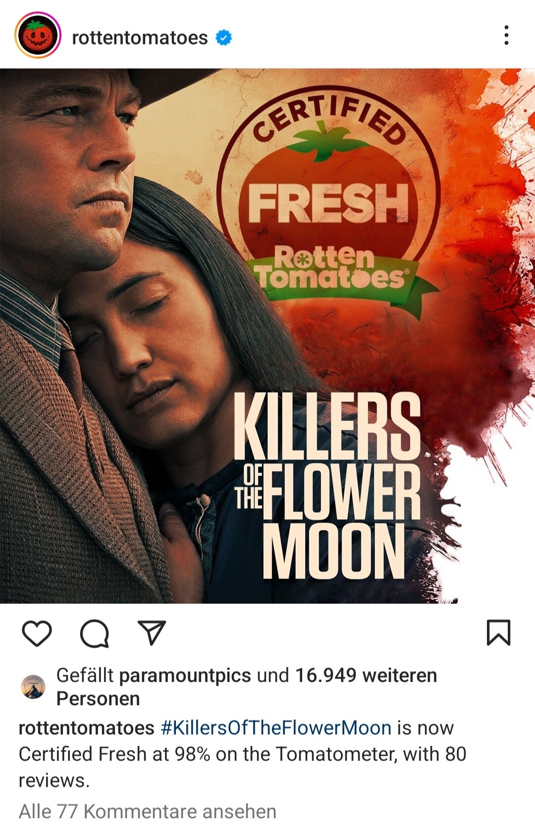Screen dimensions: 535x828
Task: Tap the caption text about 98% Tomatometer
Action: (243, 754)
